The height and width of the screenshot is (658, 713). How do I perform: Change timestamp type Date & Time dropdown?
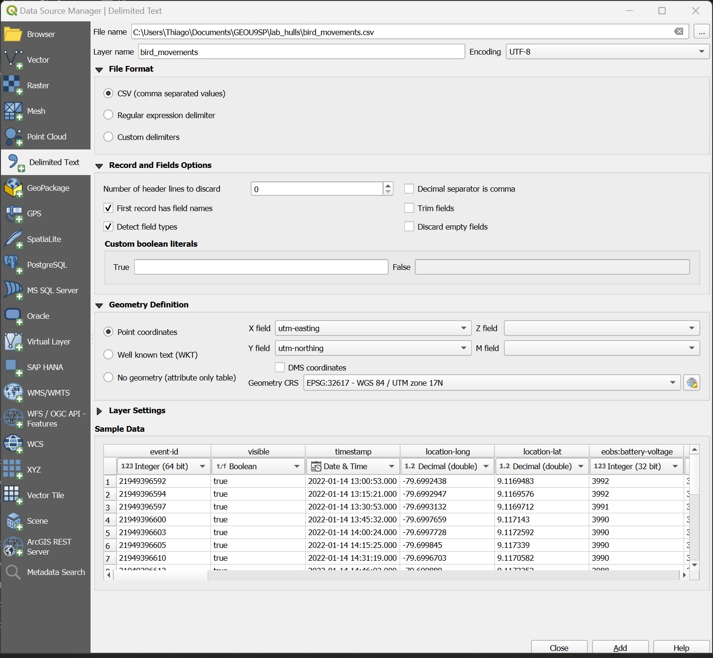(353, 466)
